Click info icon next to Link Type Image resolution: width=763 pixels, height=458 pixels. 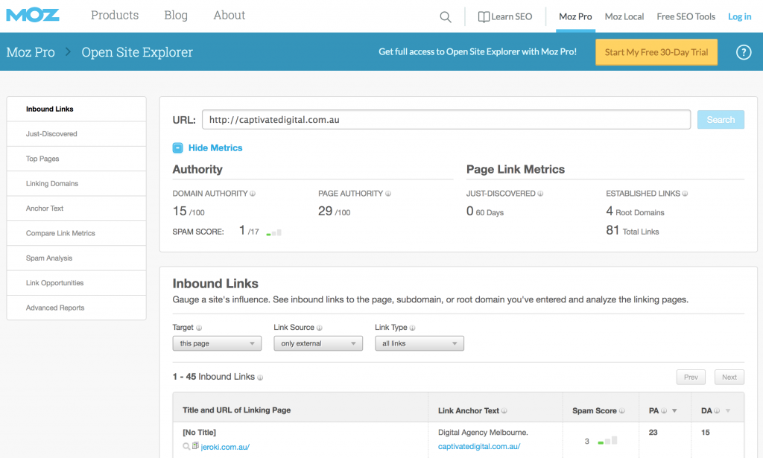pyautogui.click(x=412, y=328)
